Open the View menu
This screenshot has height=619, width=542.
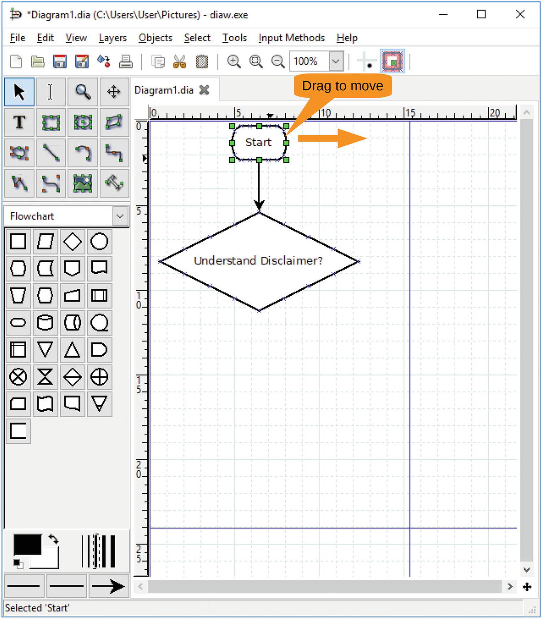coord(76,38)
